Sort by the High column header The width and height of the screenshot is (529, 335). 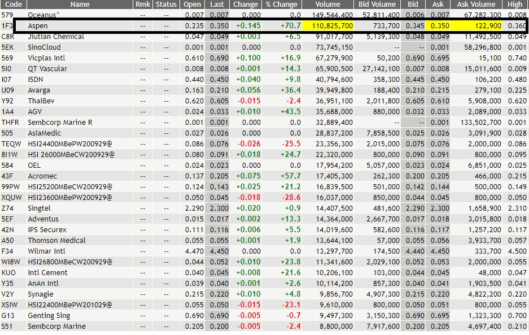click(515, 5)
